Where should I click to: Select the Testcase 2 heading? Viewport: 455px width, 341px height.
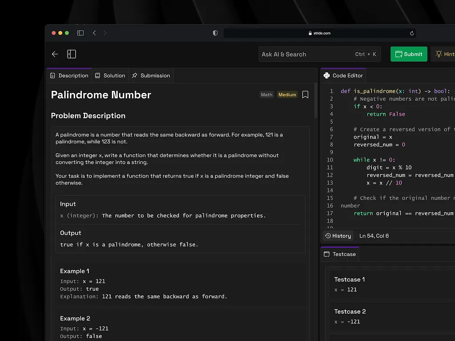click(x=350, y=312)
